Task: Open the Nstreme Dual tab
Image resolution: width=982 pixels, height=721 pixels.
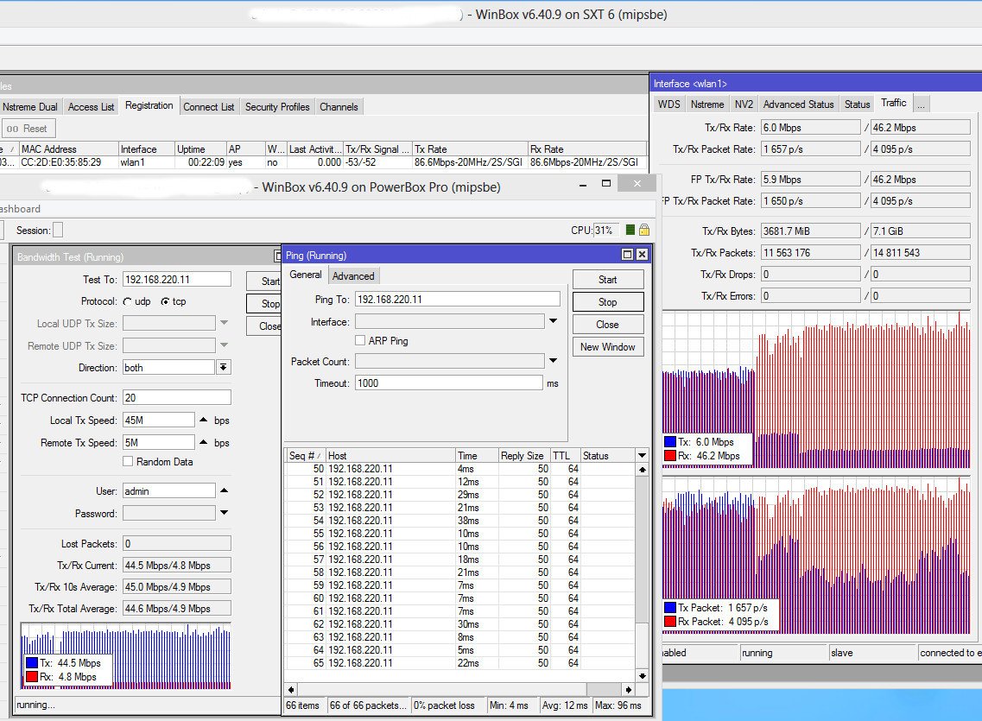Action: (30, 107)
